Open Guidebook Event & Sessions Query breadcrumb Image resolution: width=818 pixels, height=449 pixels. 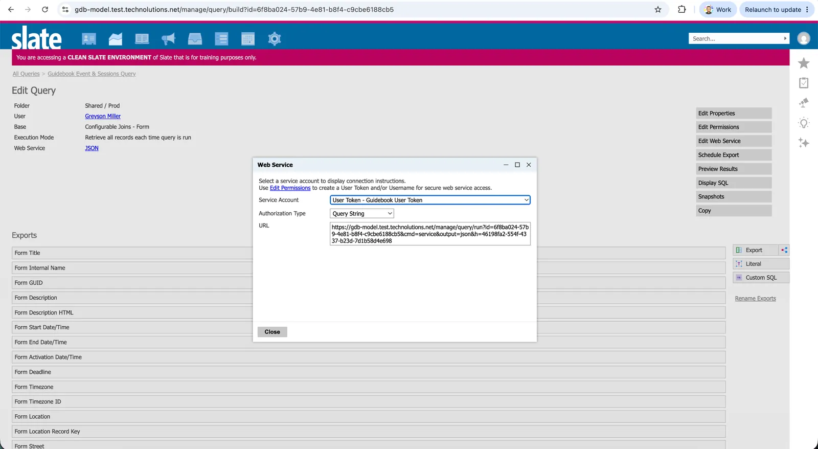[x=92, y=74]
